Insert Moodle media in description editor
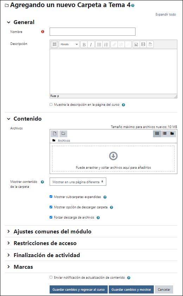Image resolution: width=183 pixels, height=296 pixels. (143, 45)
